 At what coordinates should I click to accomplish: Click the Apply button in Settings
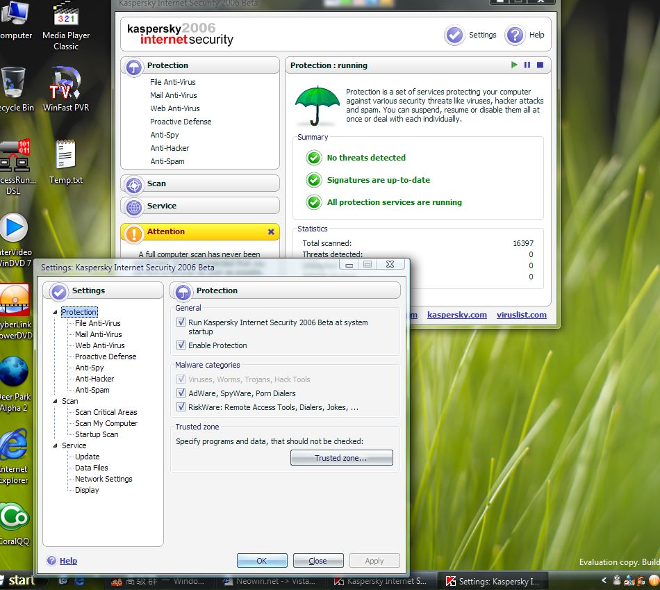(374, 561)
